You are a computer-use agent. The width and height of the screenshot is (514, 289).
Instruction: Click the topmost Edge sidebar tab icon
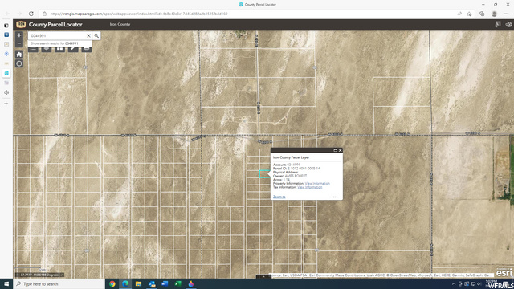[x=6, y=25]
